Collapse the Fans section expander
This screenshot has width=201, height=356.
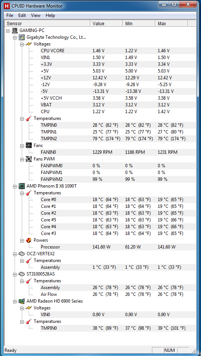[x=22, y=145]
